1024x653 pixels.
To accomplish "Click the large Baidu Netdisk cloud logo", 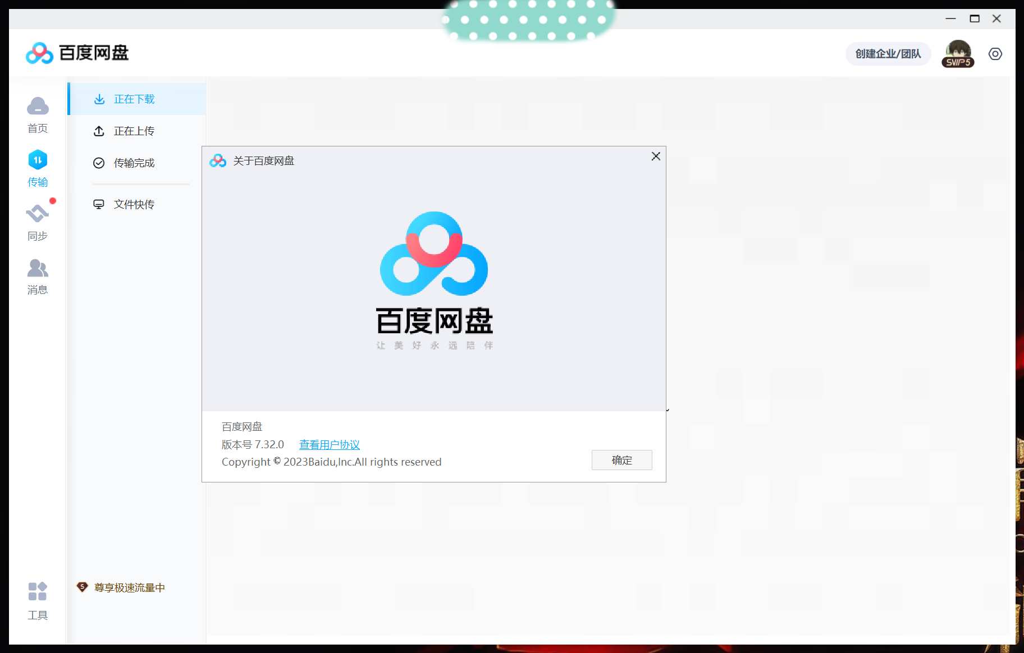I will pos(434,254).
